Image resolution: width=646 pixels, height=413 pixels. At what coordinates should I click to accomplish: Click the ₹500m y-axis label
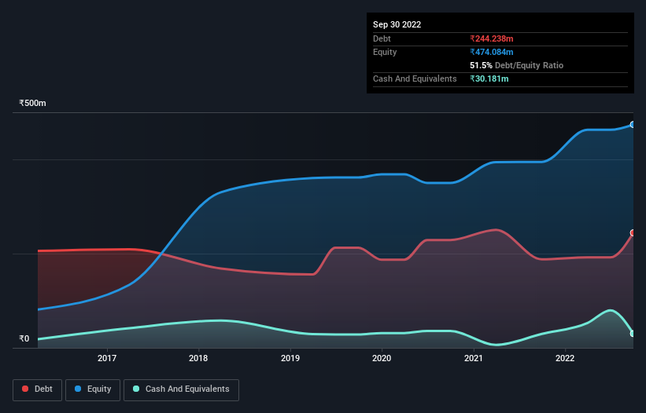[32, 103]
